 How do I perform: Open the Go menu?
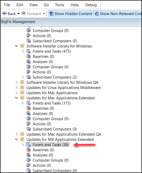click(x=46, y=5)
